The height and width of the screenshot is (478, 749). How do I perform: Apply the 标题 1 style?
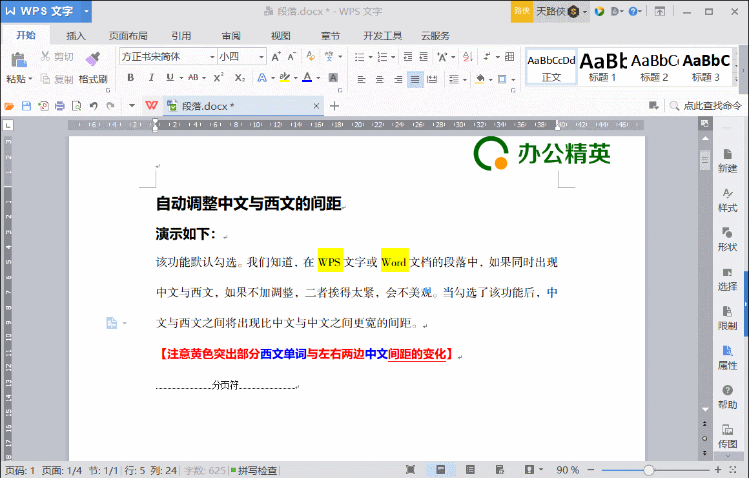602,67
